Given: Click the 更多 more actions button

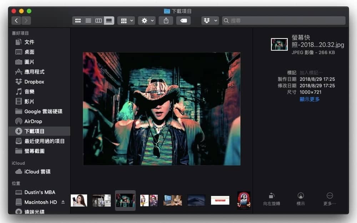Looking at the screenshot, I should tap(330, 199).
